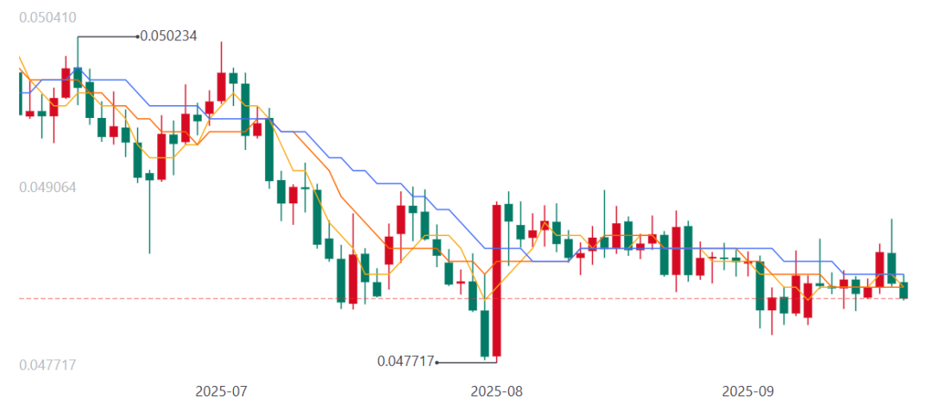The height and width of the screenshot is (417, 932).
Task: Click the dot ending the 0.050234 leader line
Action: click(x=138, y=36)
